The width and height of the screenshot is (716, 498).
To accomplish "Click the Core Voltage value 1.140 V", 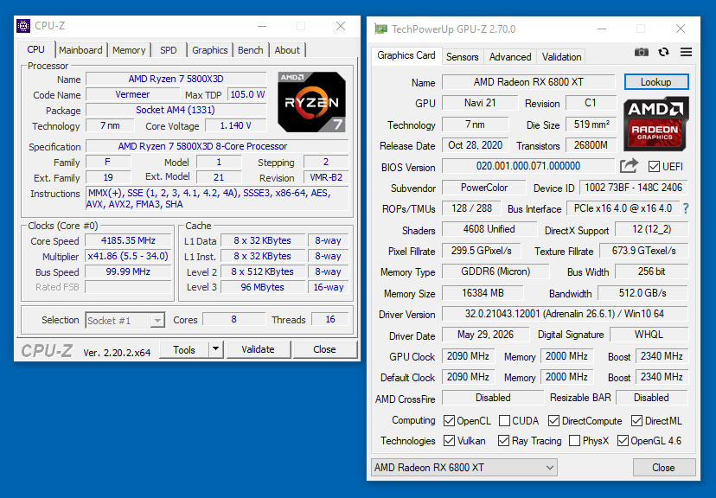I will tap(235, 125).
